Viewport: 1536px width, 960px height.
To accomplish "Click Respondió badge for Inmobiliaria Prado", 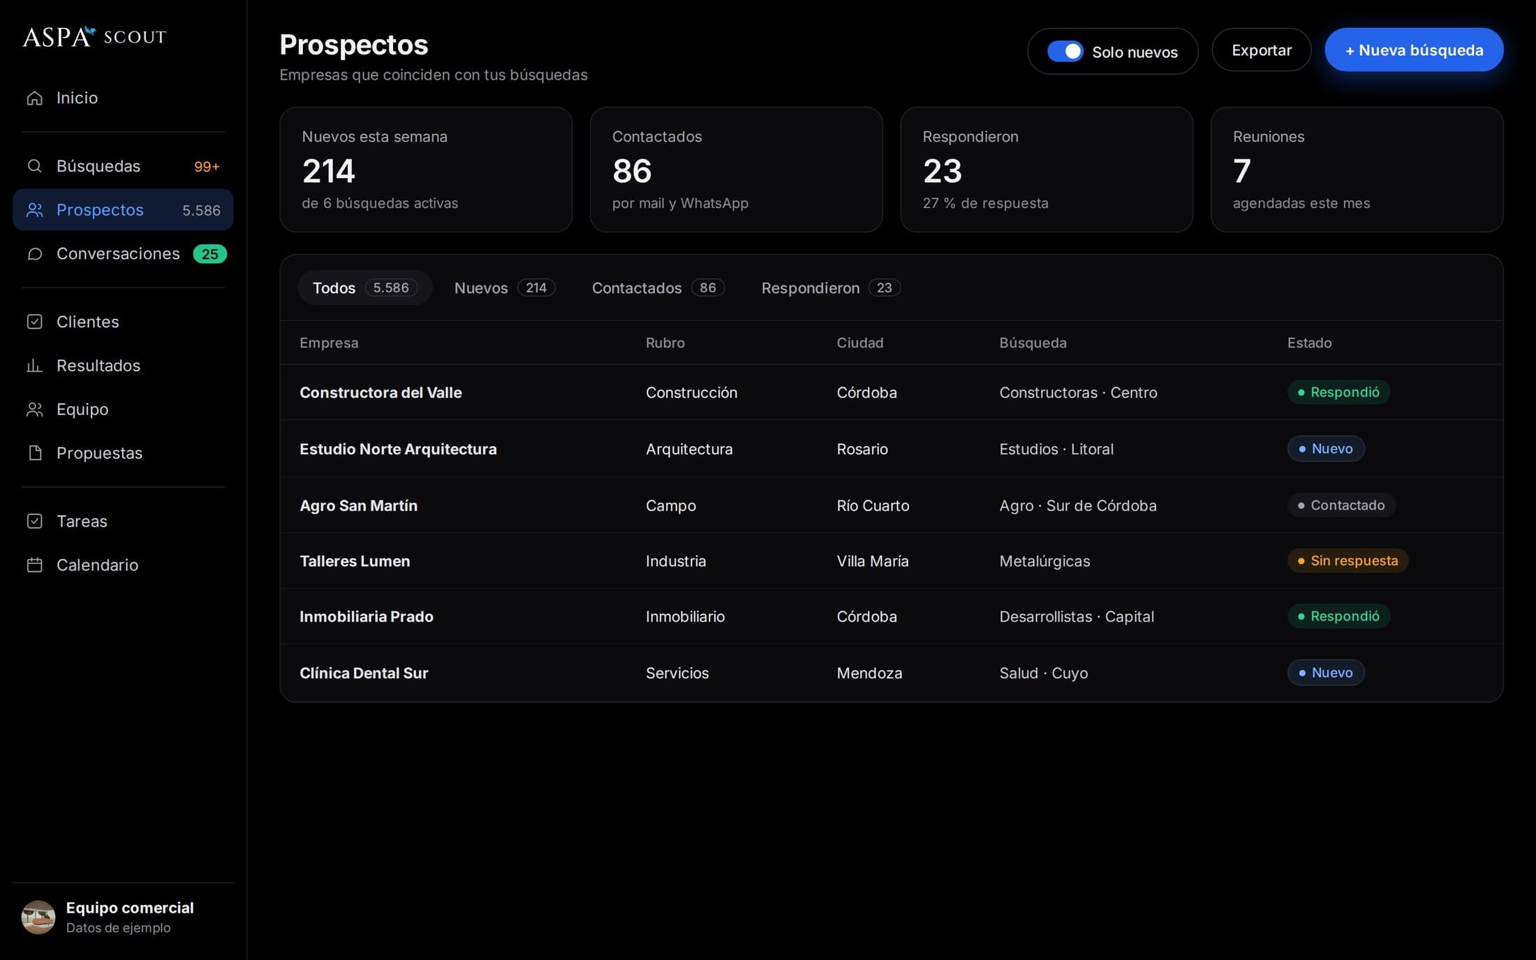I will coord(1338,616).
